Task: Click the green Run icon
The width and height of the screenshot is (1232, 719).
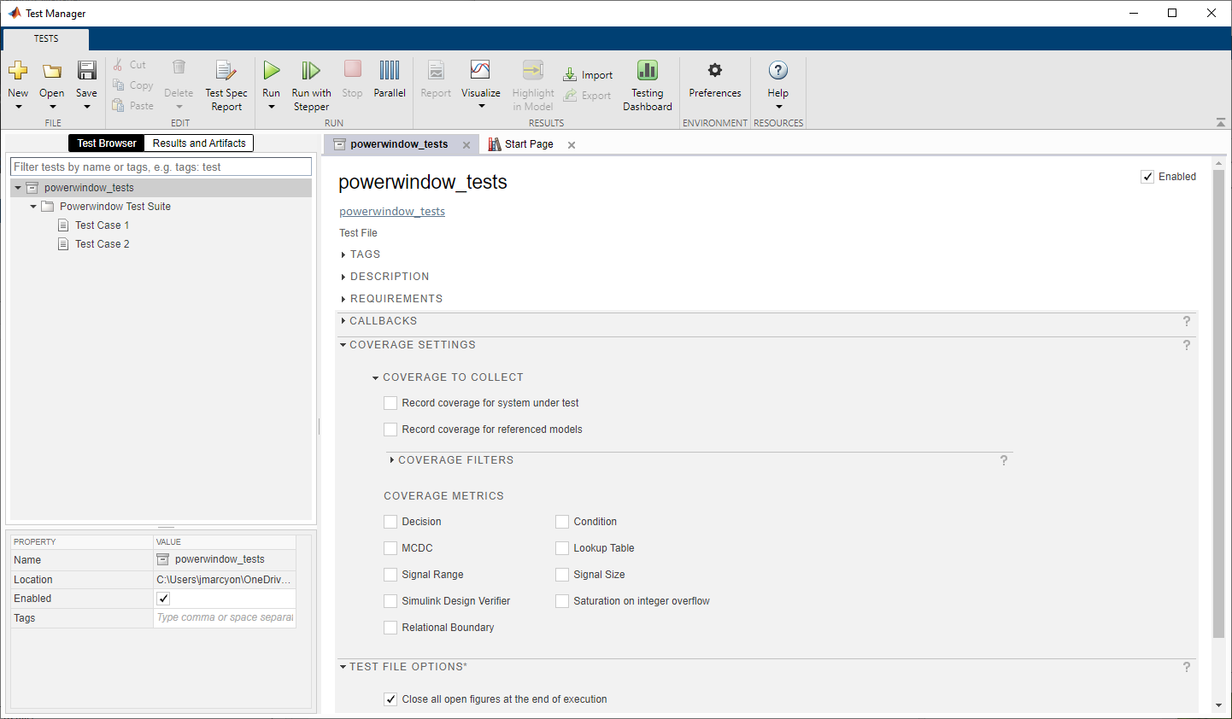Action: click(x=271, y=71)
